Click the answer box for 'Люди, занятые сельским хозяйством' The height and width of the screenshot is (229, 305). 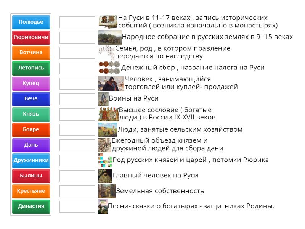click(77, 129)
